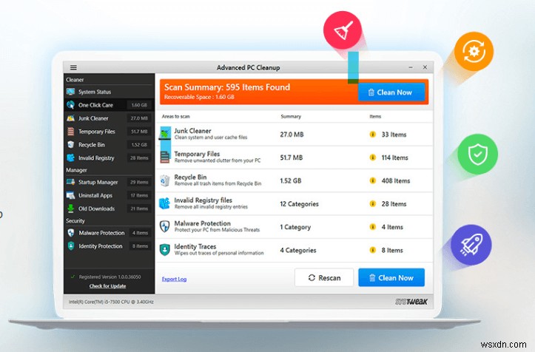Open Junk Cleaner sidebar entry

(109, 118)
